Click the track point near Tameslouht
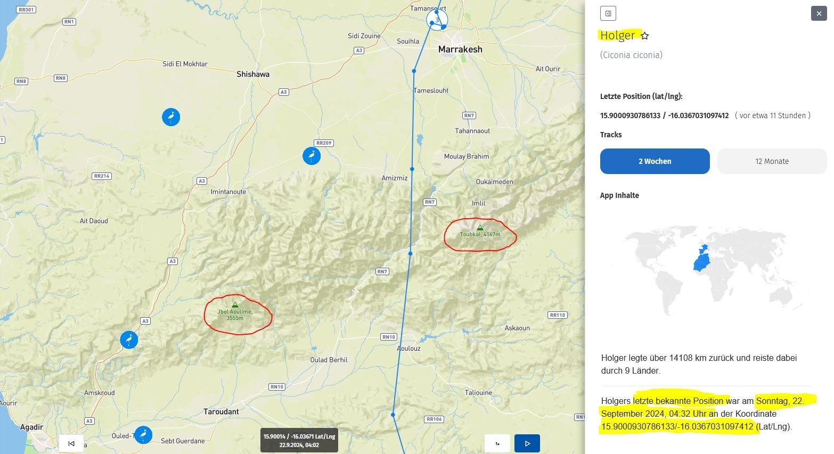The width and height of the screenshot is (834, 454). click(x=414, y=71)
